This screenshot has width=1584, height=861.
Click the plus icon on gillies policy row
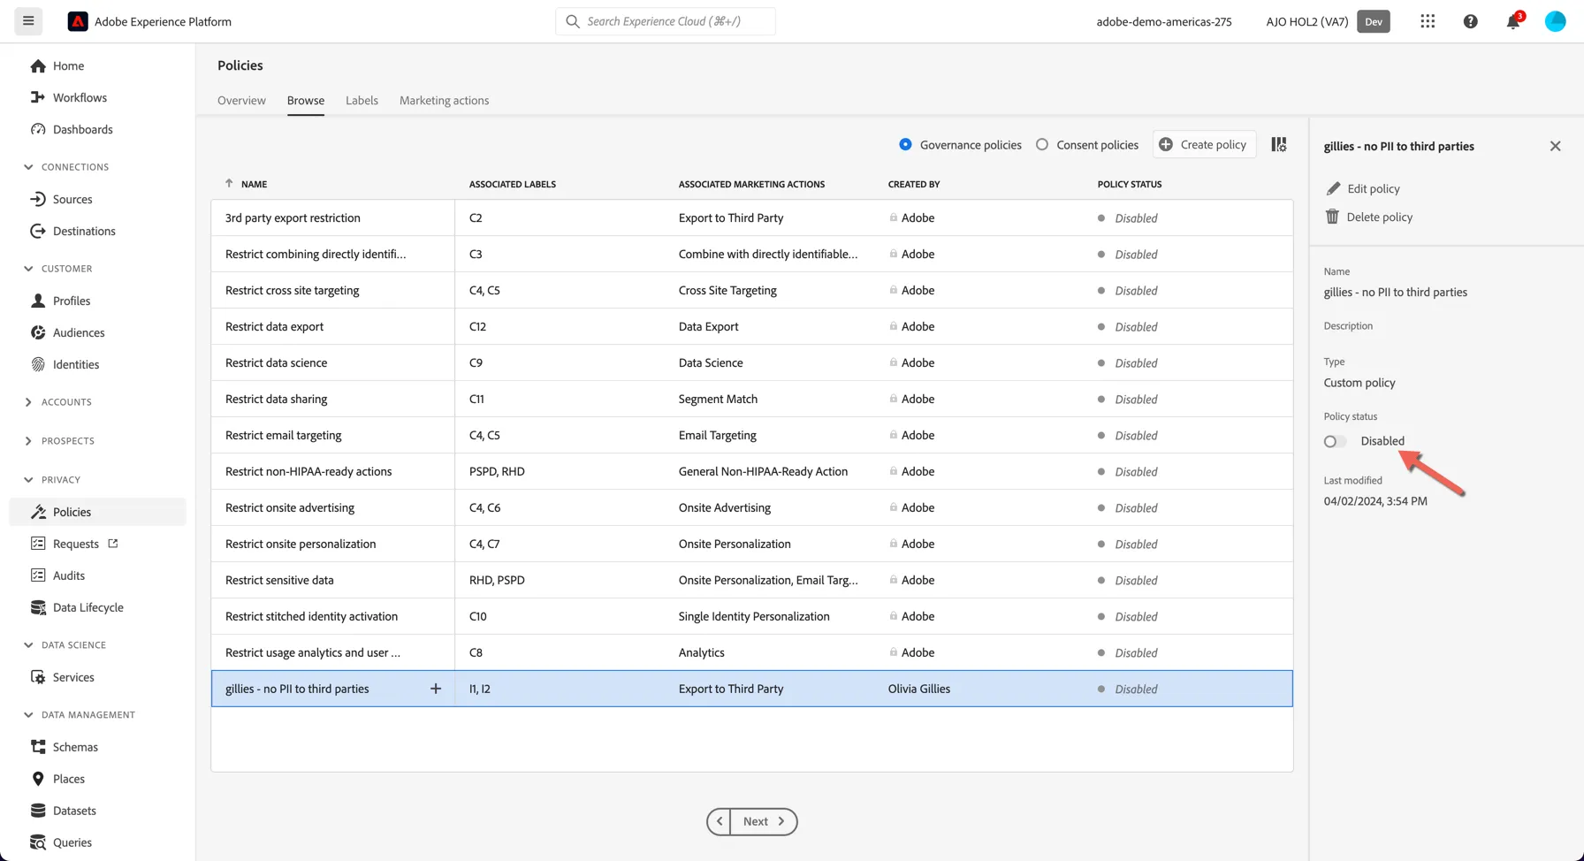[436, 689]
